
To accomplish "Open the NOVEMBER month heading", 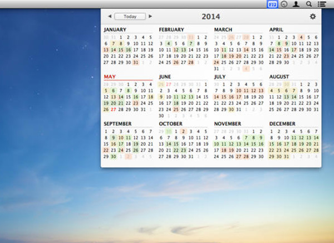I will pyautogui.click(x=228, y=124).
